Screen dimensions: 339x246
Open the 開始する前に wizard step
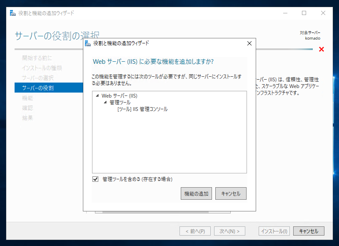point(37,58)
